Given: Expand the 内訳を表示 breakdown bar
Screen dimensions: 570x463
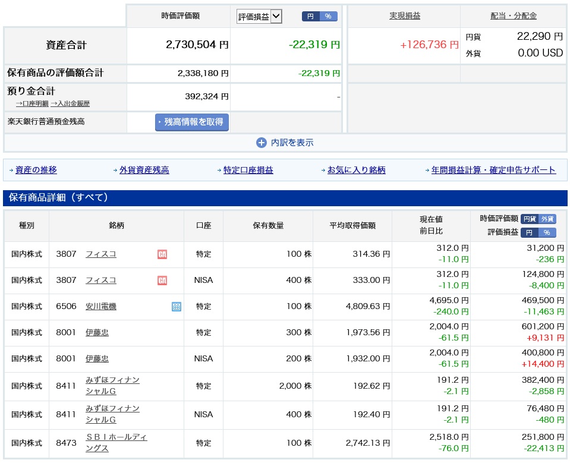Looking at the screenshot, I should (285, 143).
